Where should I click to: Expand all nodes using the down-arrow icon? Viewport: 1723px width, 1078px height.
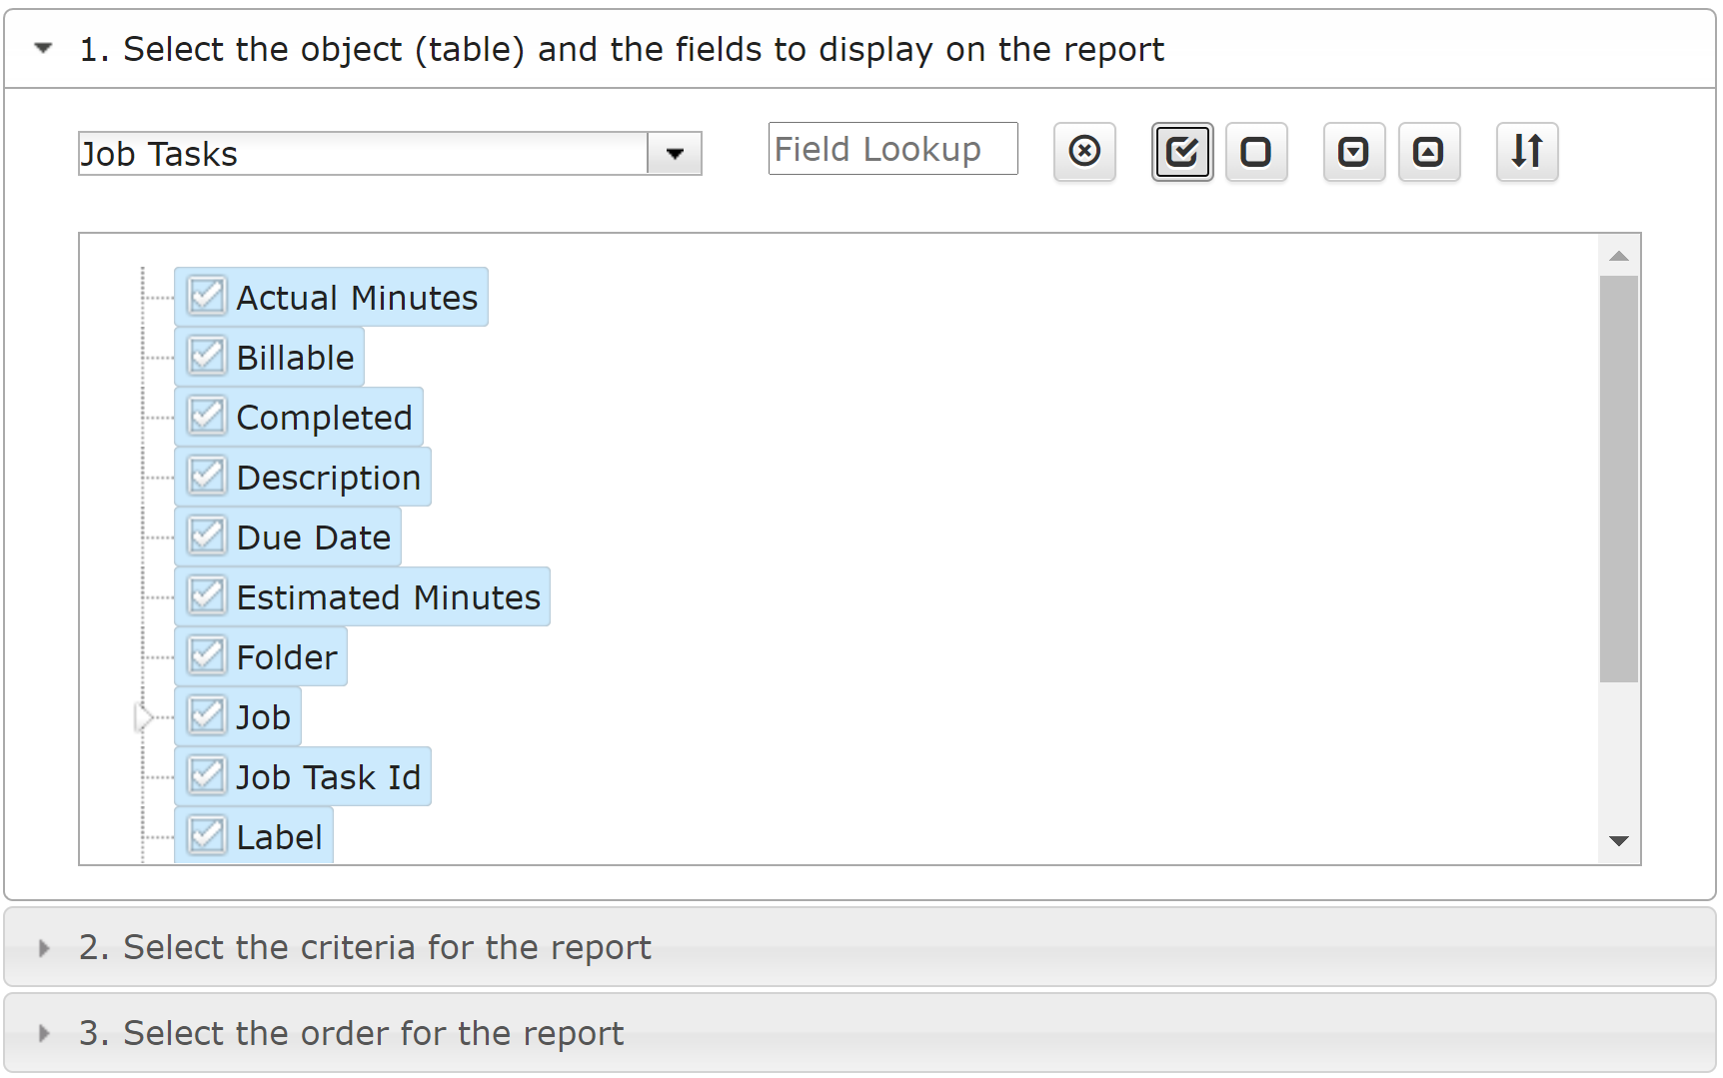pos(1353,152)
